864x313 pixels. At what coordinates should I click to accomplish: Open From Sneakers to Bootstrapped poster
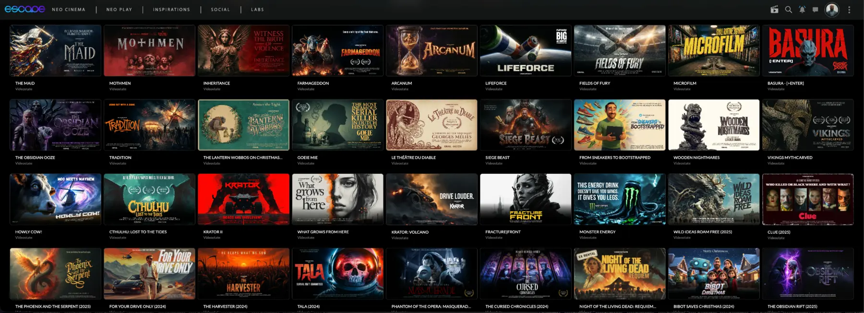620,125
